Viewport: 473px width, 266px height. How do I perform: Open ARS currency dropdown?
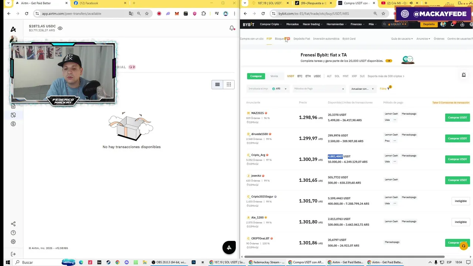point(280,89)
